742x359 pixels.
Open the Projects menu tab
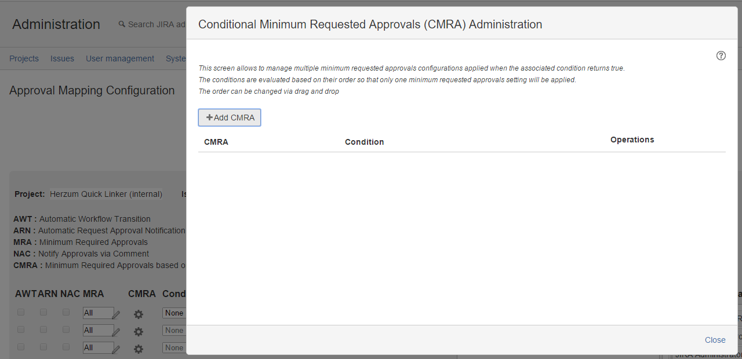click(x=24, y=58)
